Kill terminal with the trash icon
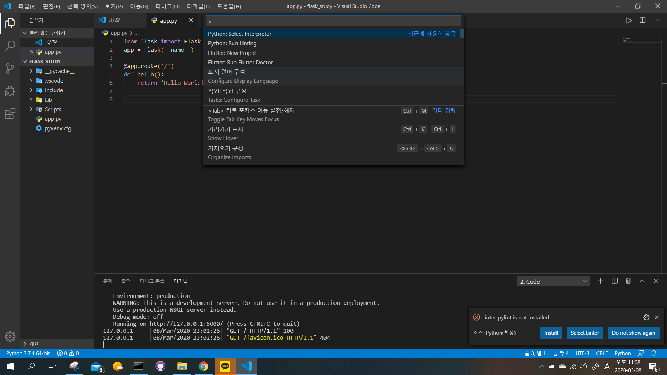Image resolution: width=667 pixels, height=375 pixels. [628, 281]
